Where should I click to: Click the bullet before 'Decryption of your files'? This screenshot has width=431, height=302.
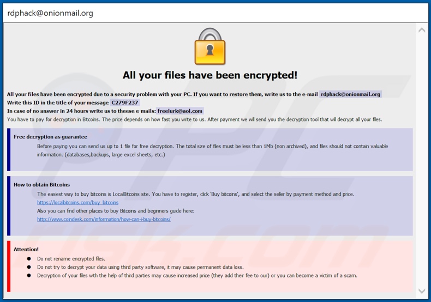tap(29, 275)
